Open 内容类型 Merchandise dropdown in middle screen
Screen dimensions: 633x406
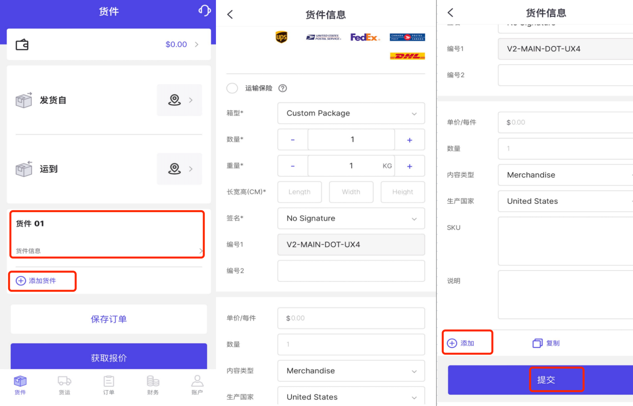click(351, 371)
